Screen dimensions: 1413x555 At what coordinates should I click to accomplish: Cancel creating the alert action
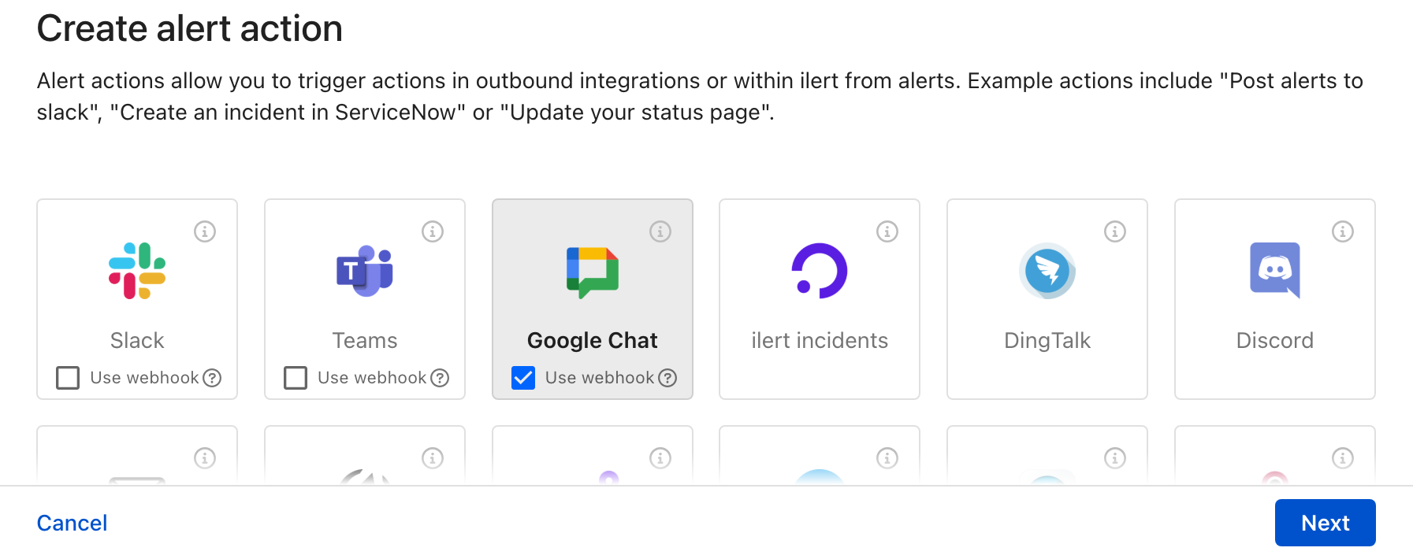[72, 523]
